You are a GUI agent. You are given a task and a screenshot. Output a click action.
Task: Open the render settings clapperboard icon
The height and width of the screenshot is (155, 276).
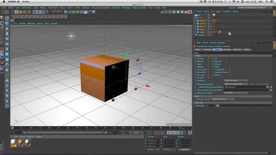coord(60,12)
